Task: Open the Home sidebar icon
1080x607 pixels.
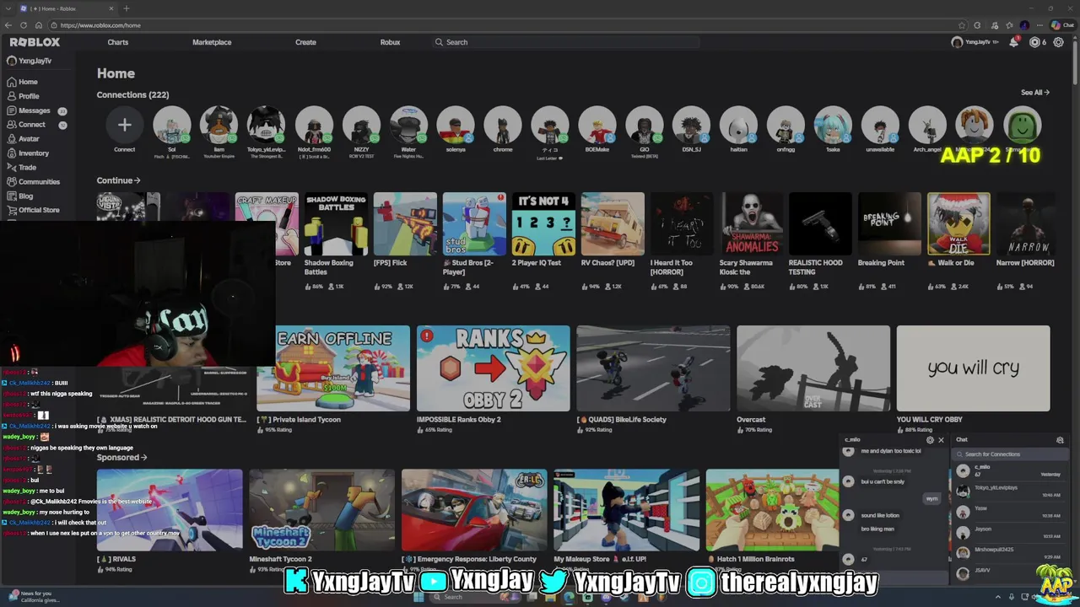Action: [12, 82]
